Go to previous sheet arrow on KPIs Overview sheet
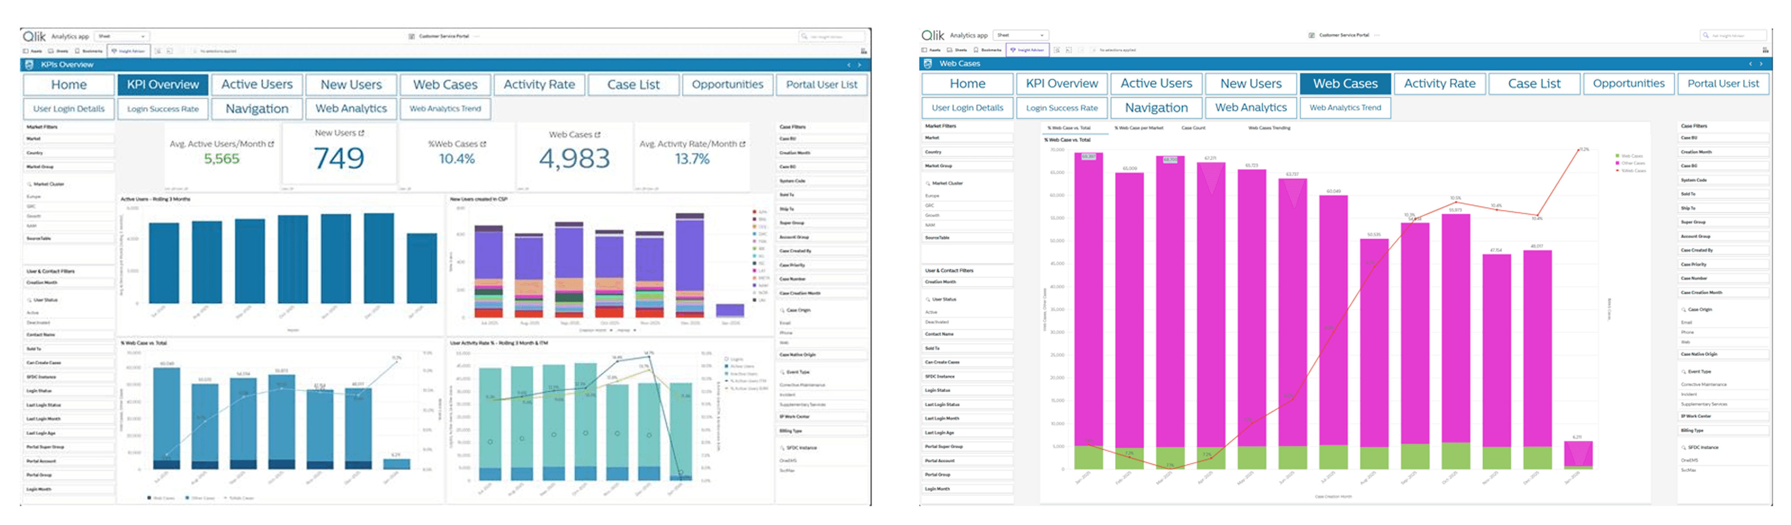 point(848,65)
